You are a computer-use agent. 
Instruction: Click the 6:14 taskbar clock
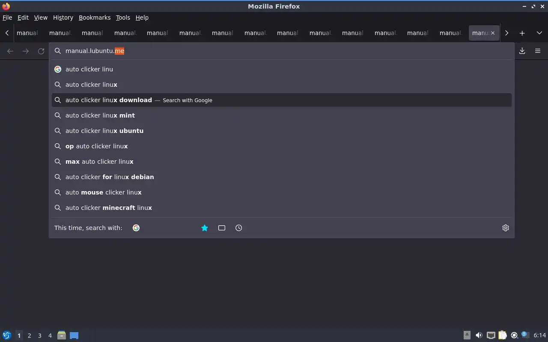540,335
